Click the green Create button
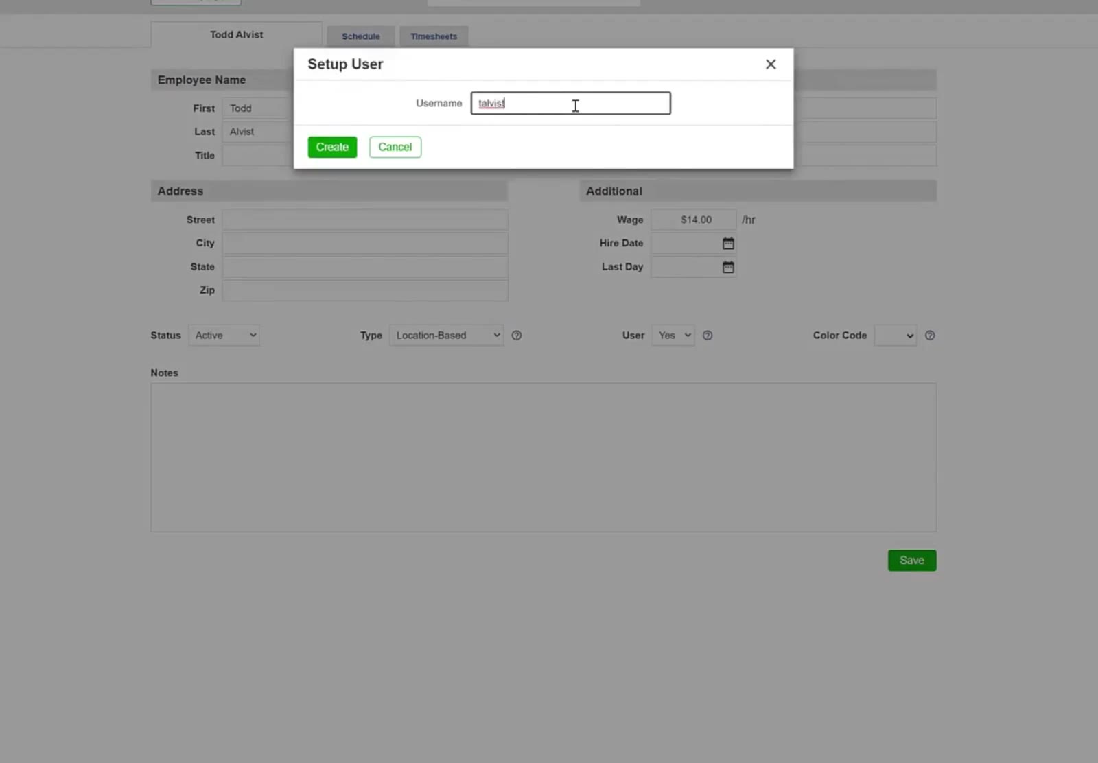The height and width of the screenshot is (763, 1098). click(x=332, y=147)
